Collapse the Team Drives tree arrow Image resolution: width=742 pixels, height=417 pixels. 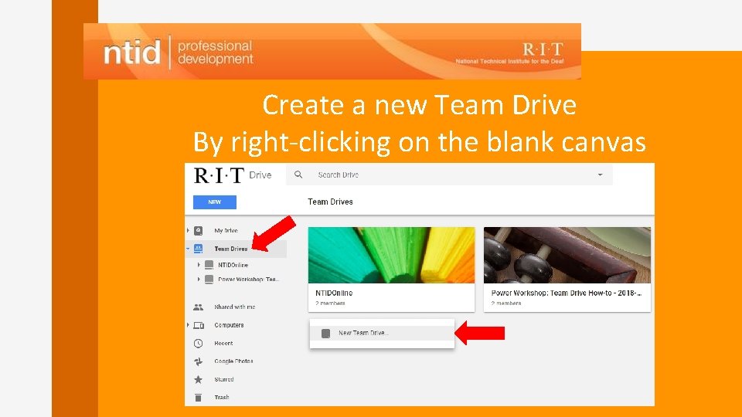[x=188, y=249]
